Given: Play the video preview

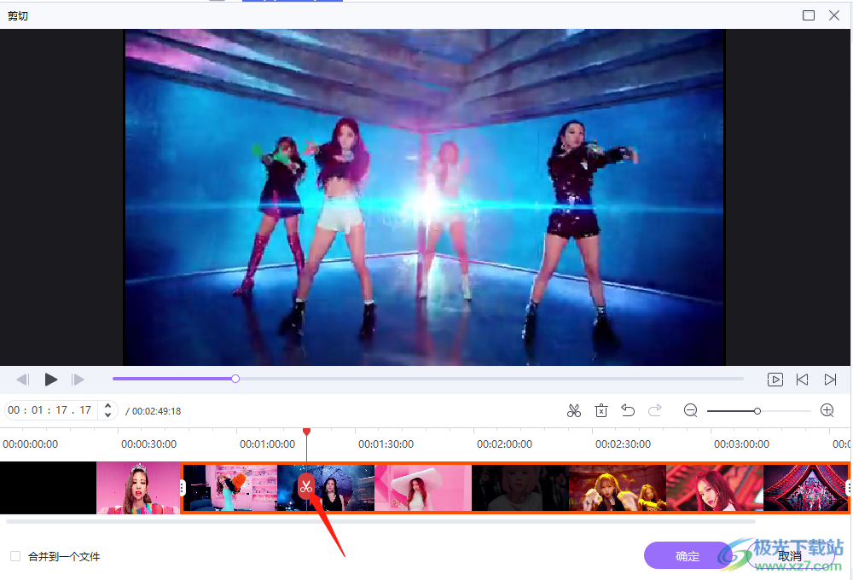Looking at the screenshot, I should pos(50,380).
